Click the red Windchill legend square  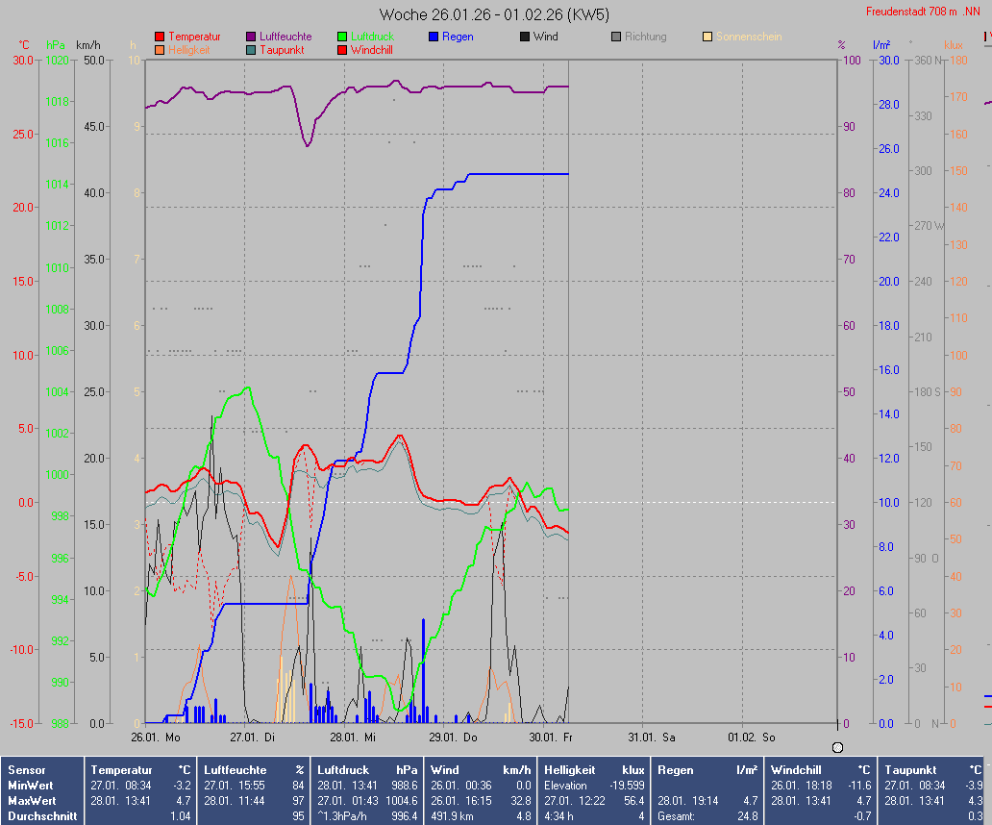coord(342,50)
